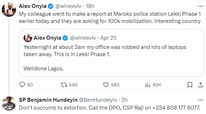Click Alex Onyia's profile avatar at top

(9, 10)
